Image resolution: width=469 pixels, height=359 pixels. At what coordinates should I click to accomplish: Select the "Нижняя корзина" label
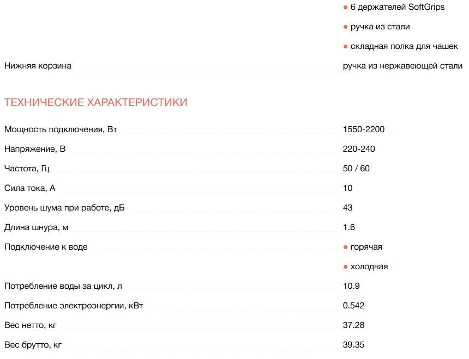point(38,66)
